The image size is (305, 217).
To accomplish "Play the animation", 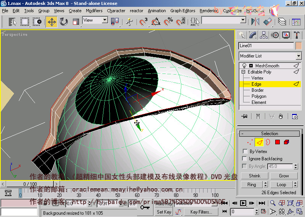I will pos(243,203).
